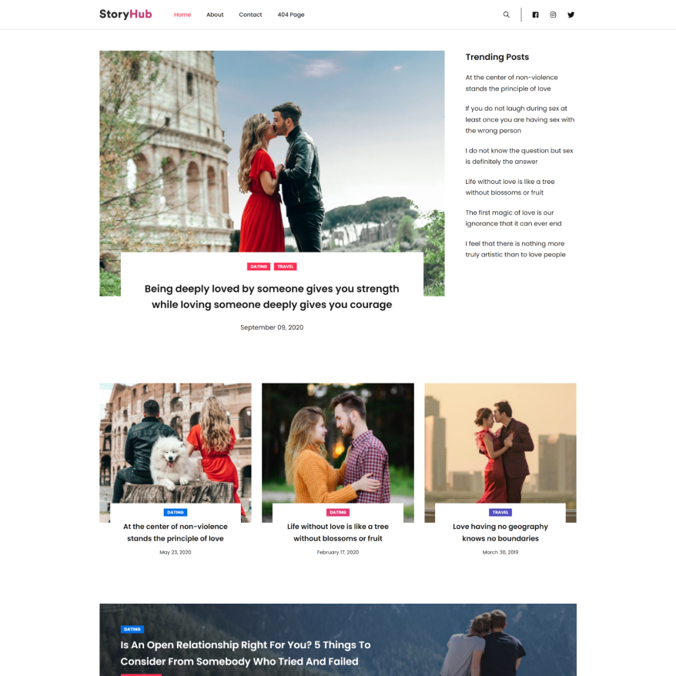Open the hugging couple photo in the middle card
676x676 pixels.
(x=337, y=443)
